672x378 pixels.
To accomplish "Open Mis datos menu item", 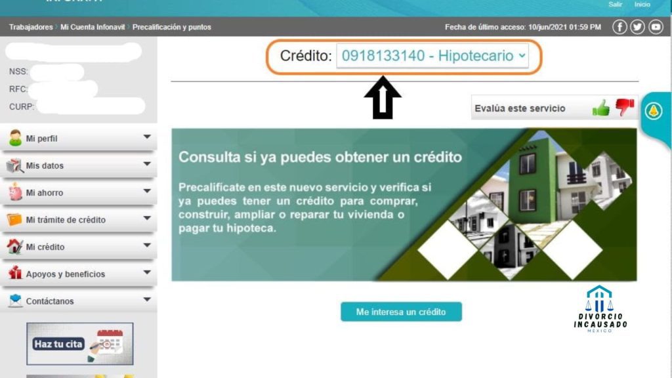I will pyautogui.click(x=79, y=165).
